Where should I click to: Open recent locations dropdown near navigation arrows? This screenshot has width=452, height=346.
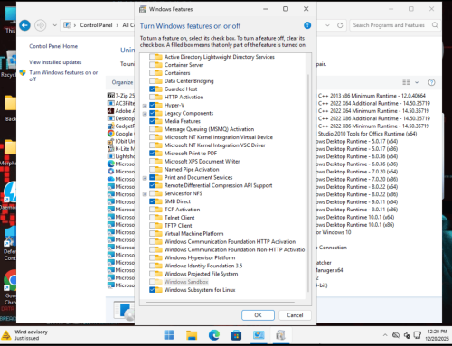[54, 25]
